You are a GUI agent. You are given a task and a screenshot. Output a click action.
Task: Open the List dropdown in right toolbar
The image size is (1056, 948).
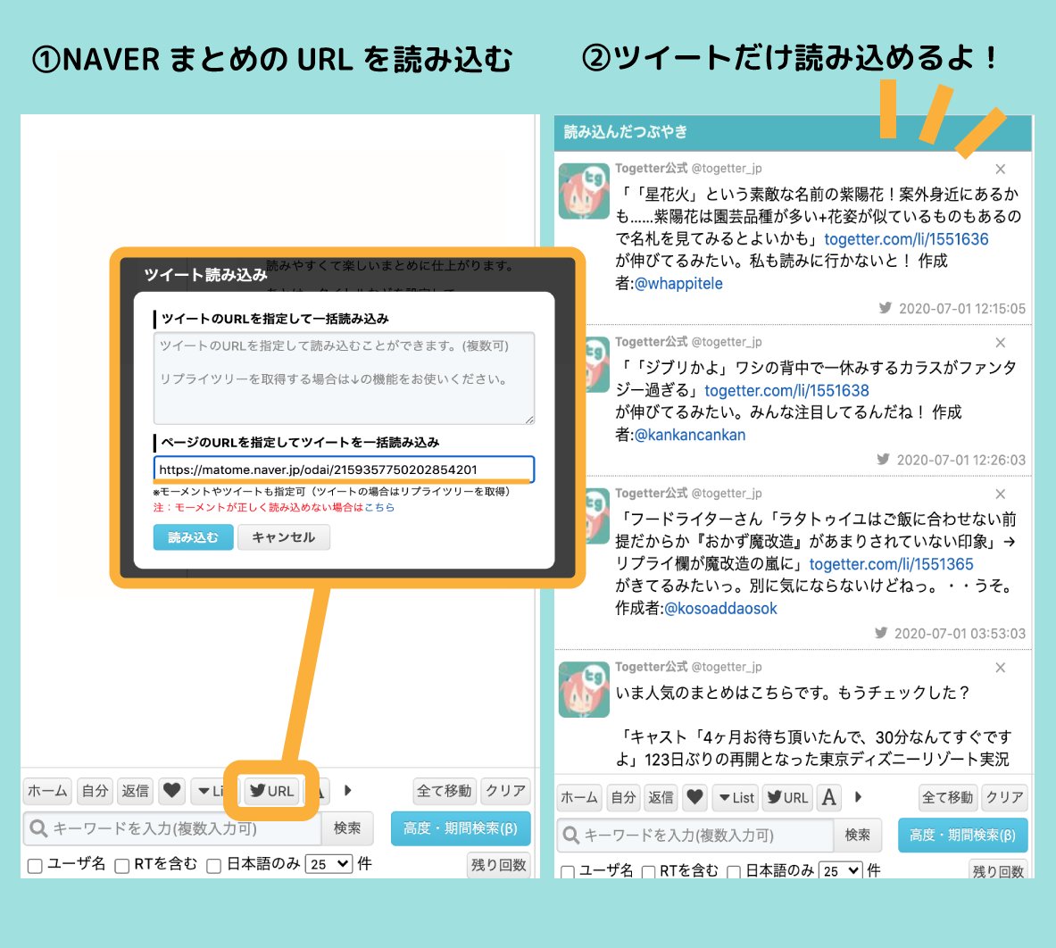[736, 798]
